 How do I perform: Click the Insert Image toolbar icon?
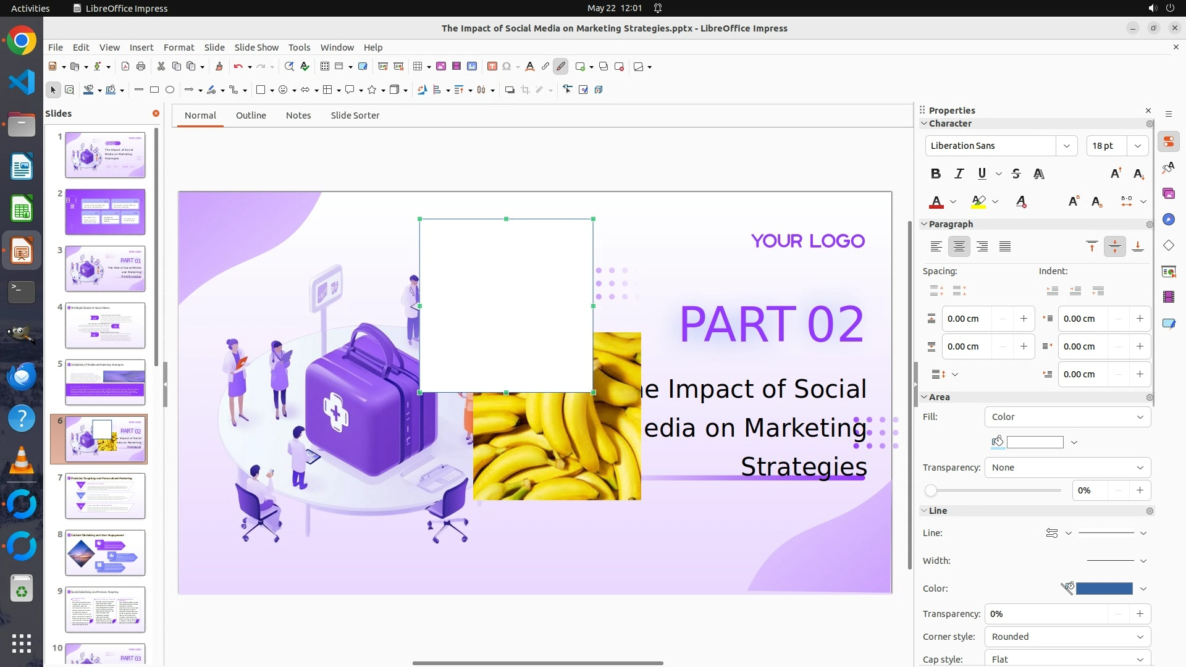point(441,67)
